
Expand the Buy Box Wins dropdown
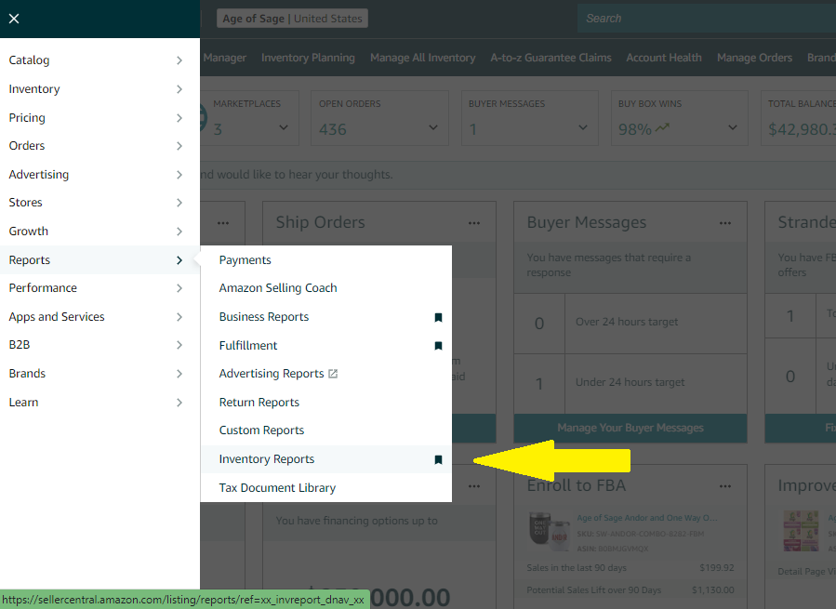pyautogui.click(x=733, y=127)
